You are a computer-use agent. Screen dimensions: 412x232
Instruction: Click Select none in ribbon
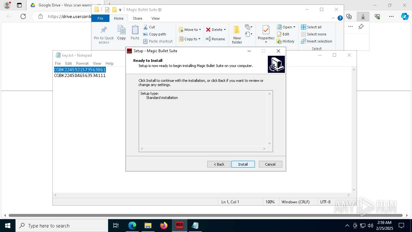click(314, 34)
